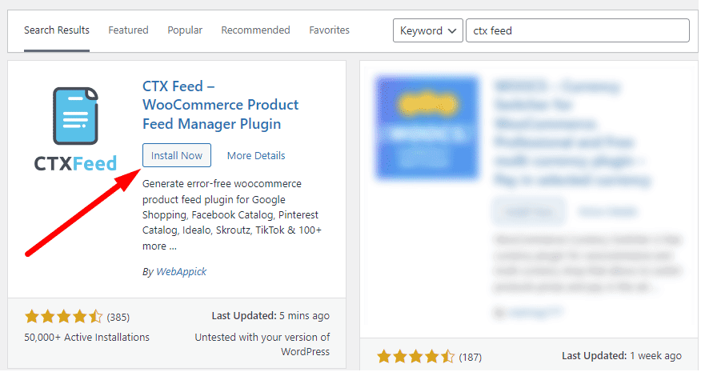Image resolution: width=701 pixels, height=372 pixels.
Task: Focus the plugin search field containing ctx feed
Action: tap(577, 30)
